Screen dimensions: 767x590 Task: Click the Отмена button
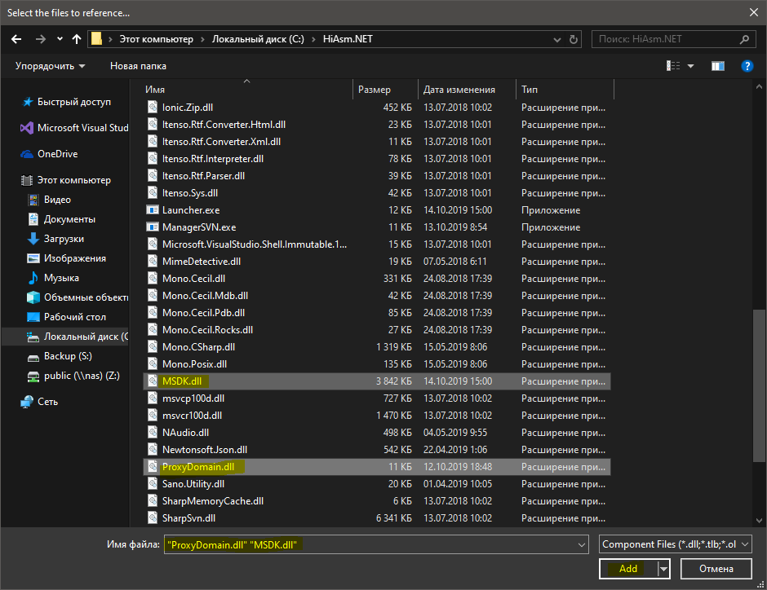click(715, 569)
